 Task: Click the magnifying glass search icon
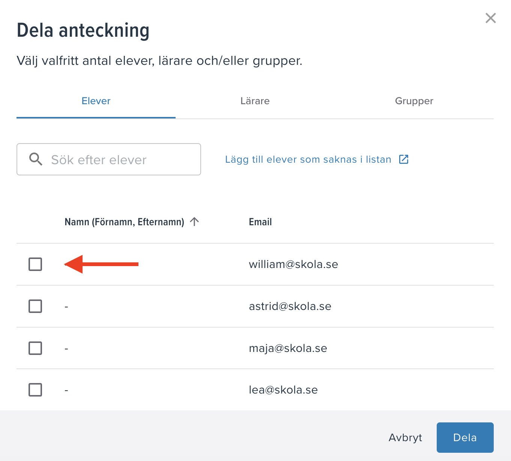click(x=36, y=159)
